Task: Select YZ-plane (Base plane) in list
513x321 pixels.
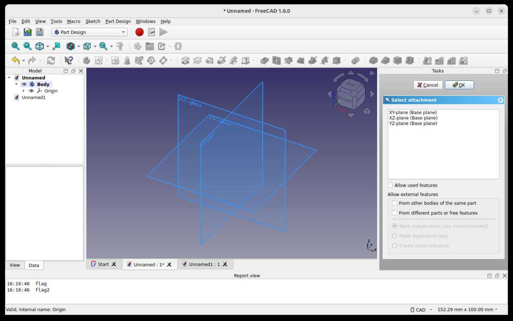Action: (413, 123)
